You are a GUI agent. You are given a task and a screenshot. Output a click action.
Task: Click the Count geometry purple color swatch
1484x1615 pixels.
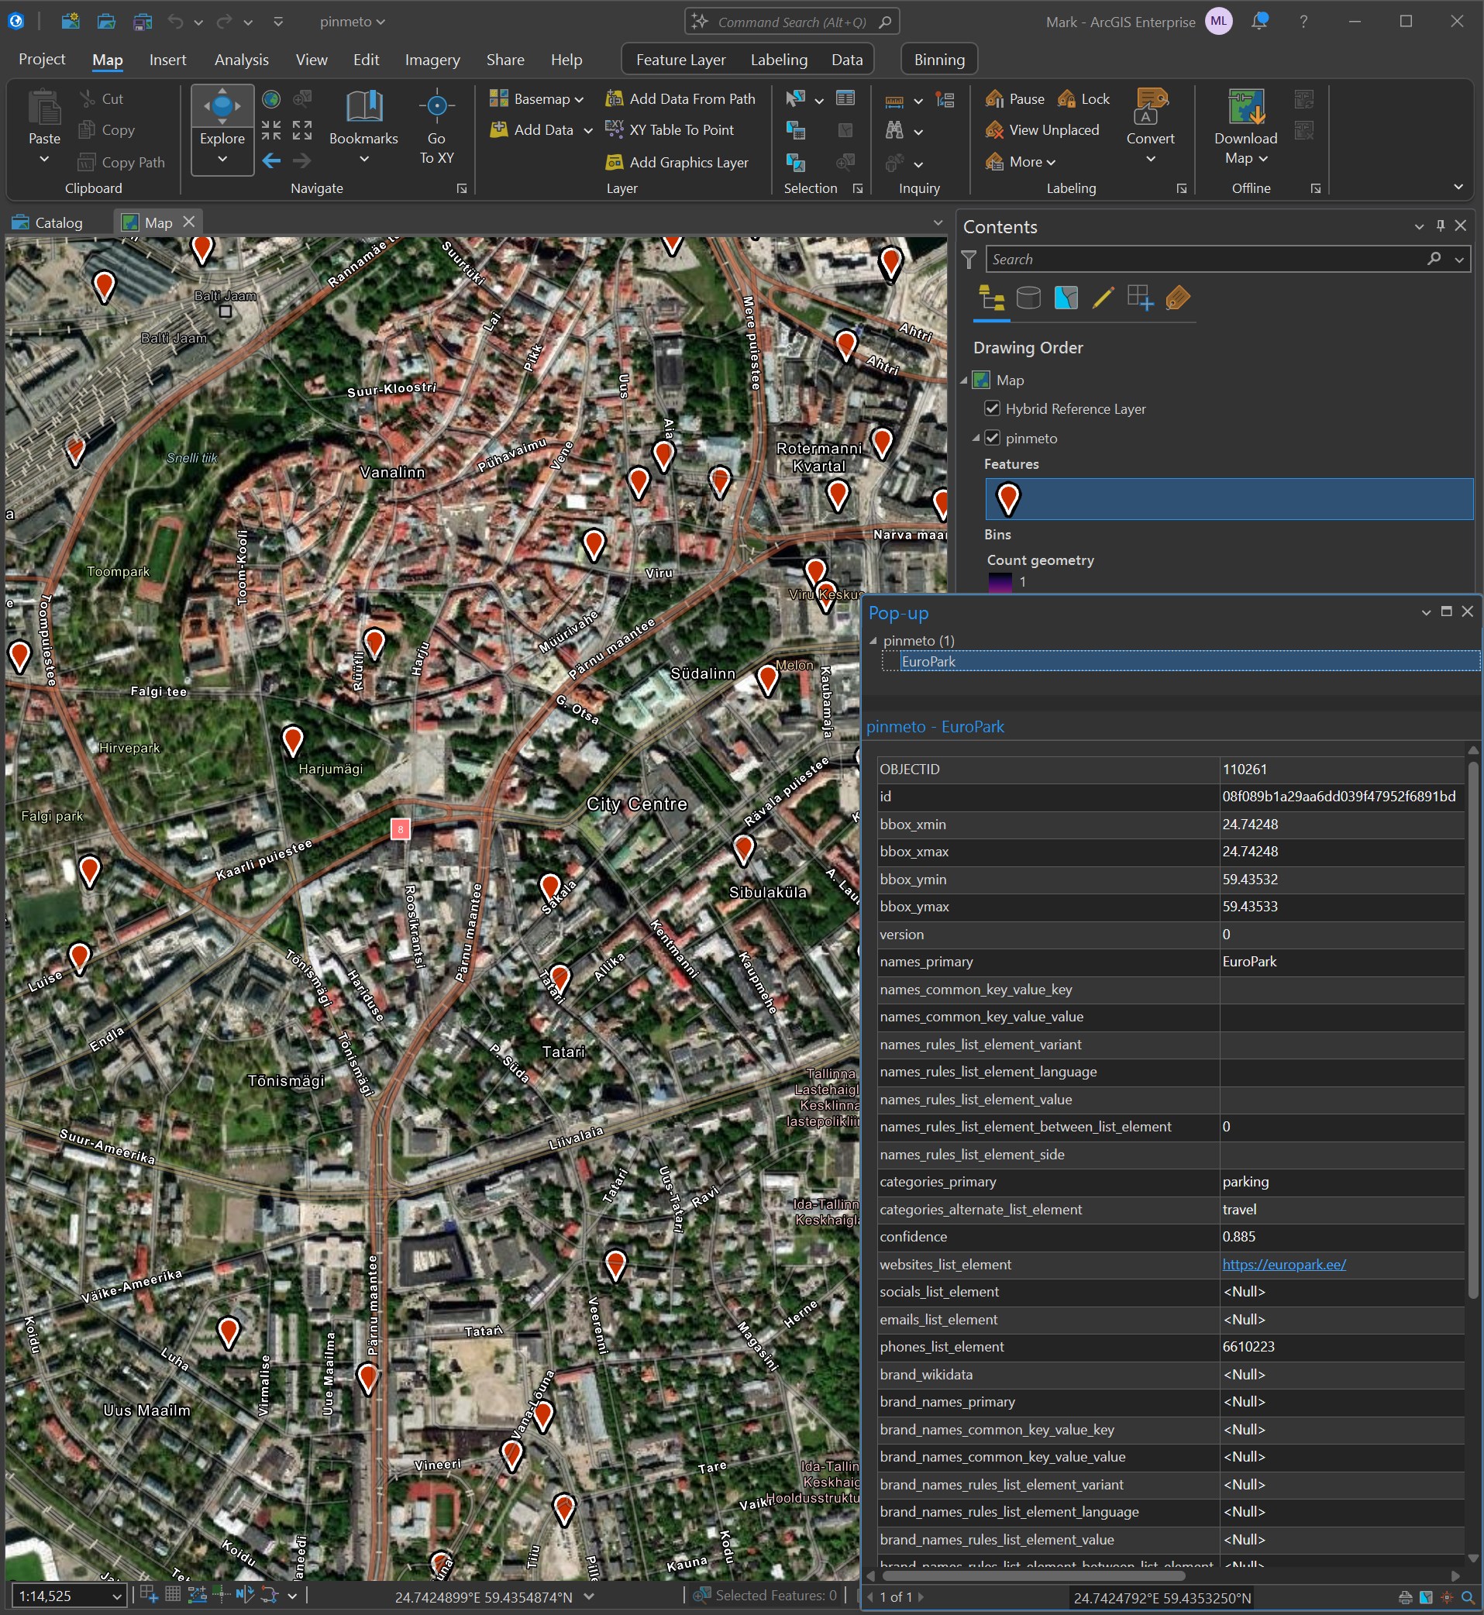coord(1000,581)
